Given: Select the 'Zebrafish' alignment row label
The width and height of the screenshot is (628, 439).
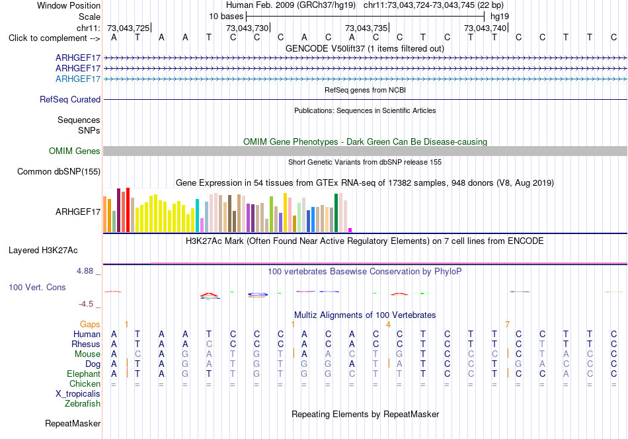Looking at the screenshot, I should 83,403.
